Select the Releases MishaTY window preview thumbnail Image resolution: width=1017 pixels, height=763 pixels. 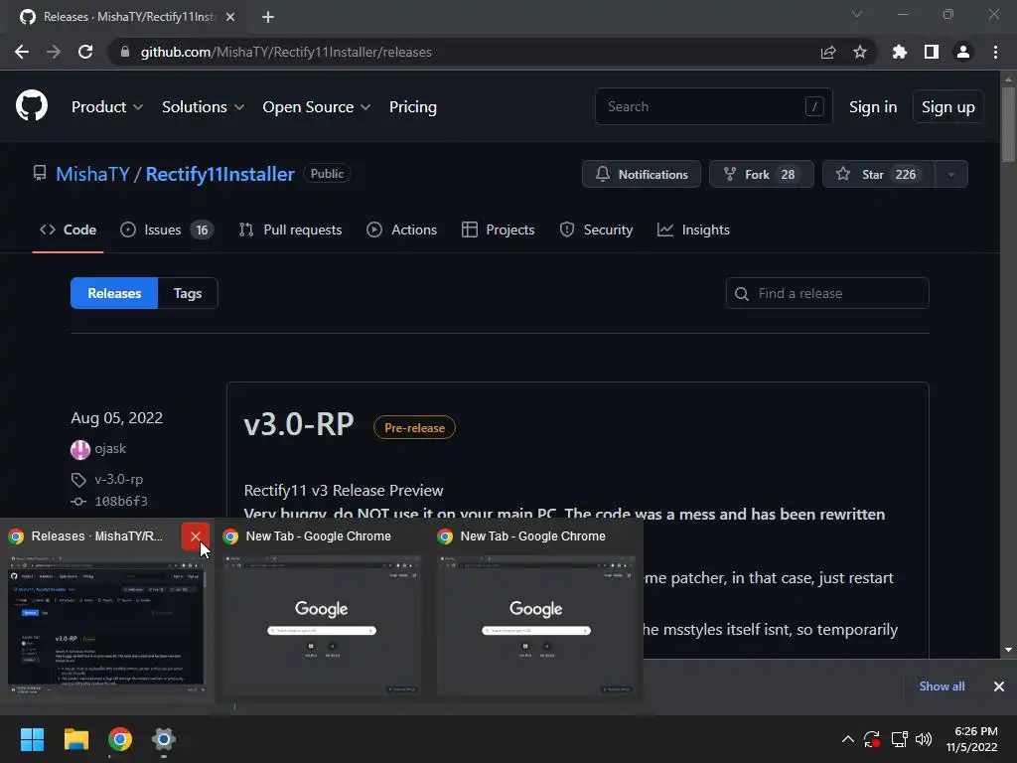[x=105, y=624]
